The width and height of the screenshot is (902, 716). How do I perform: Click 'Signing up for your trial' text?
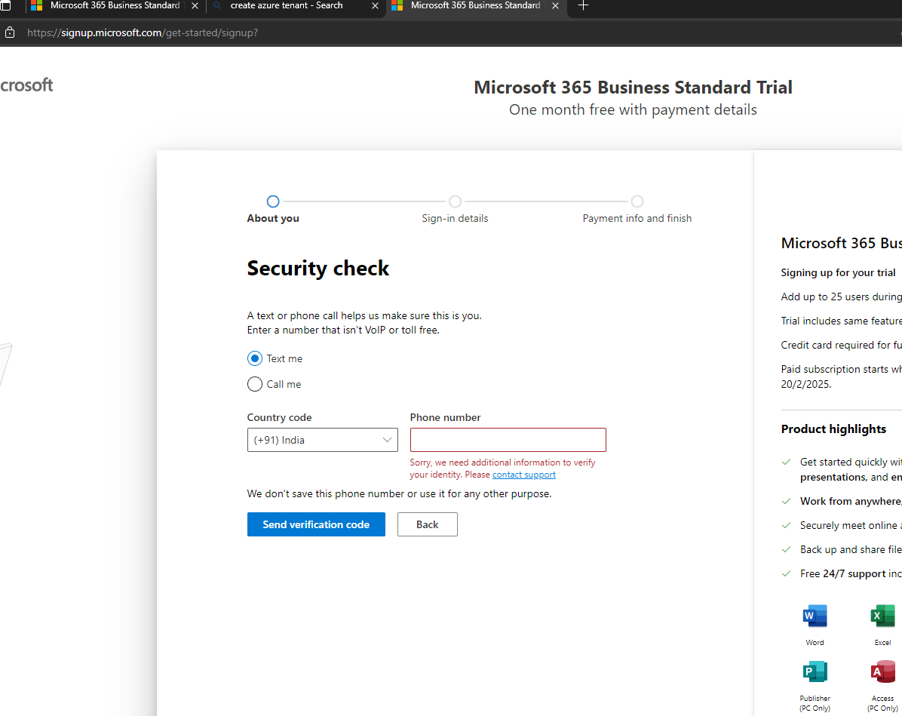[838, 273]
